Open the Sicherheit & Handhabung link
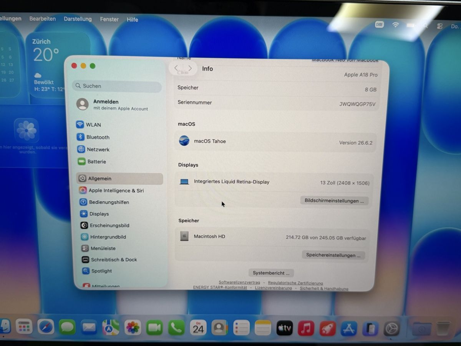 point(324,288)
